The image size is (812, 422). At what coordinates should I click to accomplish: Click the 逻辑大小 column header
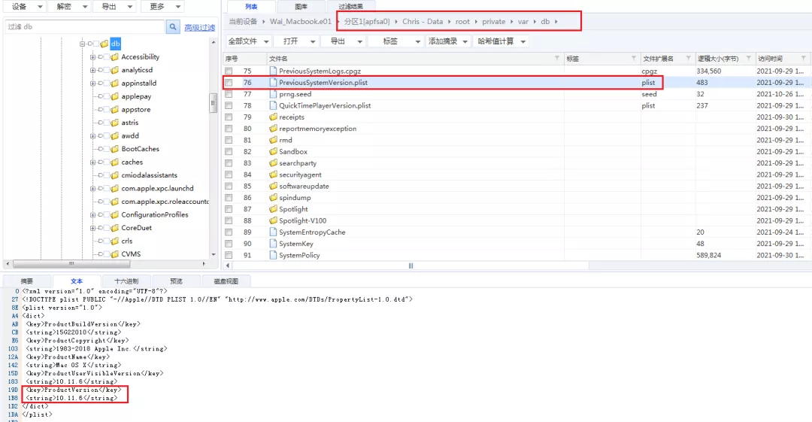725,59
